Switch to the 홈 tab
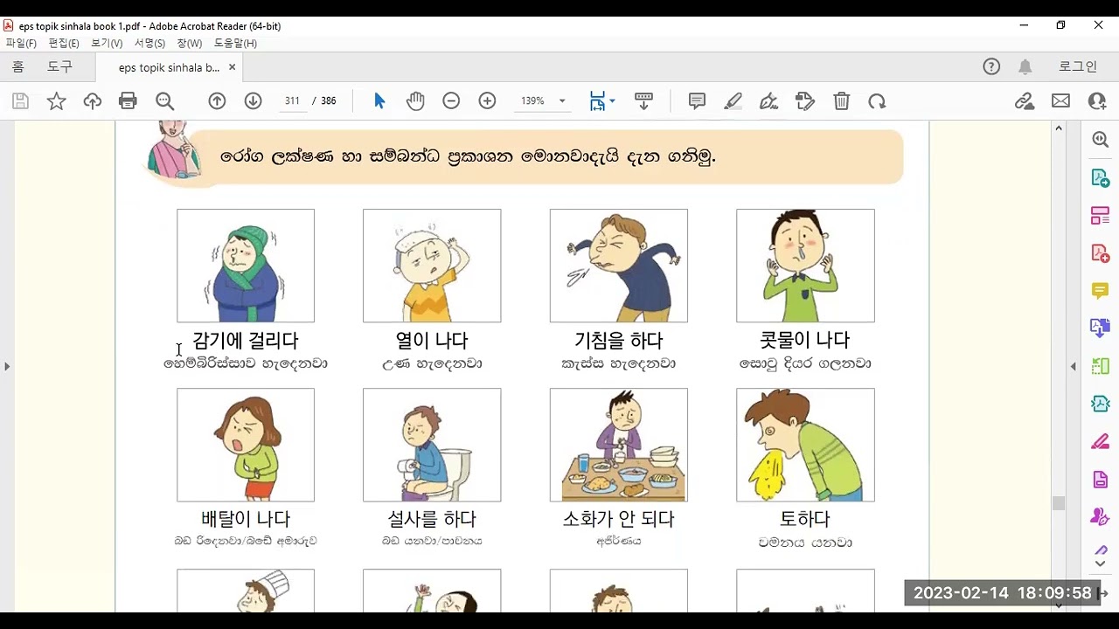Viewport: 1119px width, 629px height. click(x=18, y=66)
